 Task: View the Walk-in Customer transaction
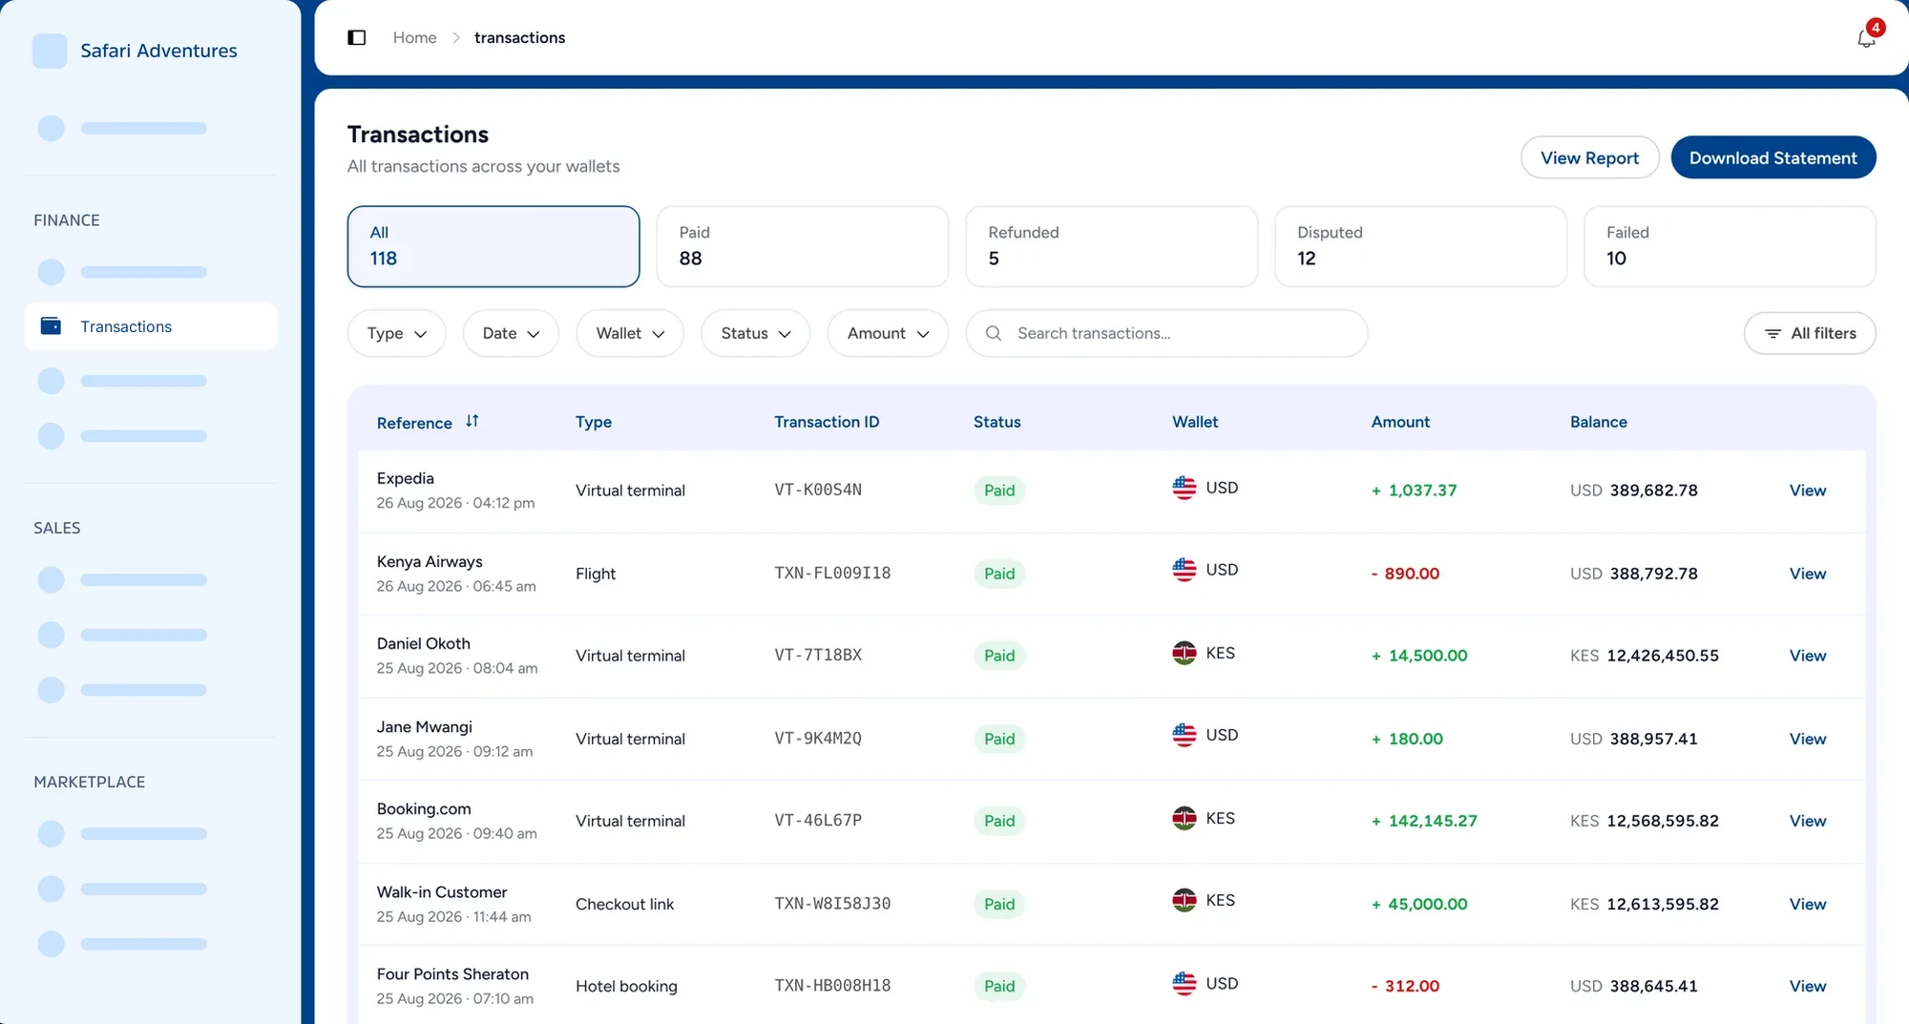pos(1807,904)
